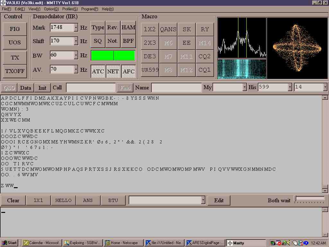Click the HAM default button
This screenshot has width=329, height=247.
tap(129, 28)
